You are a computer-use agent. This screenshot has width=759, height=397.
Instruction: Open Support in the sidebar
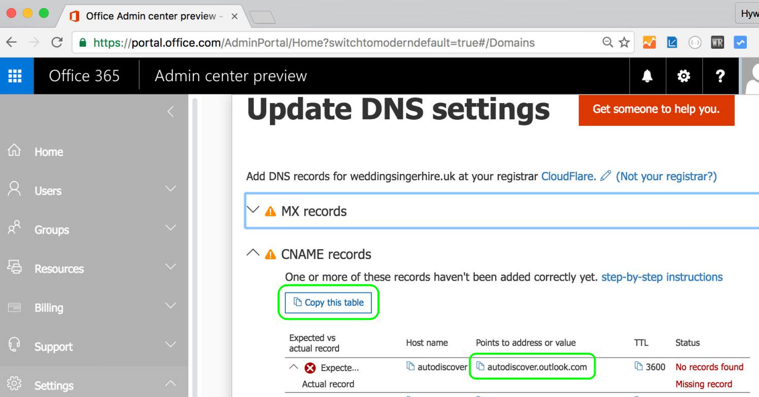[x=53, y=347]
